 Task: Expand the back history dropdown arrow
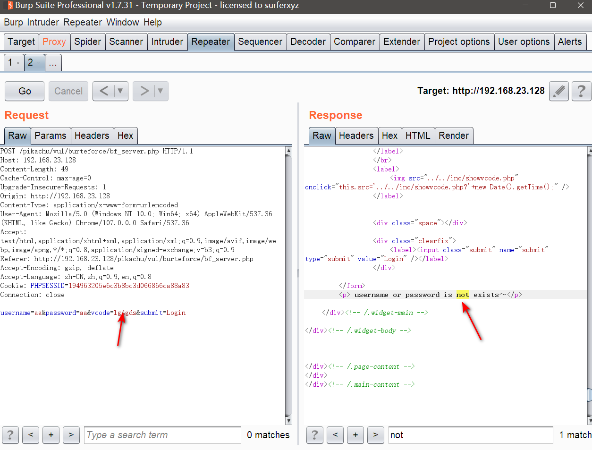pos(120,91)
